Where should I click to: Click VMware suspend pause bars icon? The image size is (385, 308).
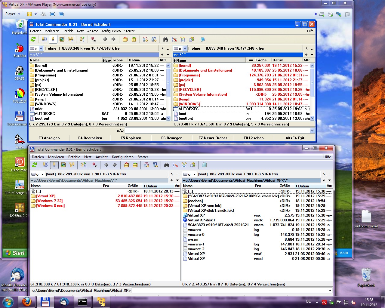(x=29, y=14)
